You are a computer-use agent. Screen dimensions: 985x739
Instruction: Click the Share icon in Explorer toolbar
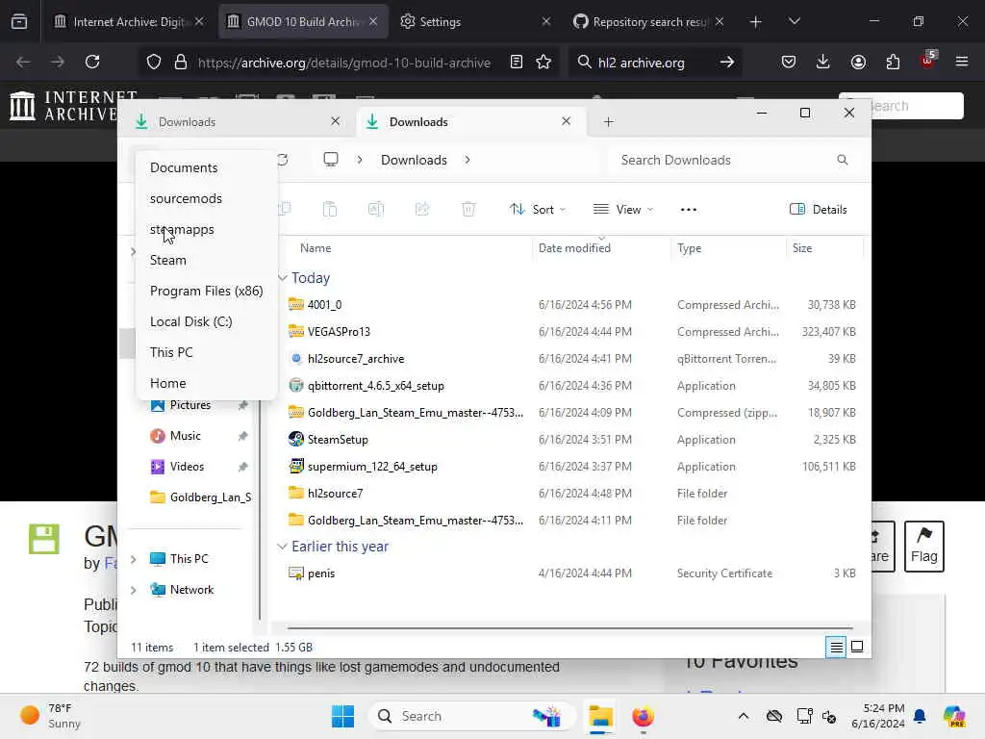point(422,209)
